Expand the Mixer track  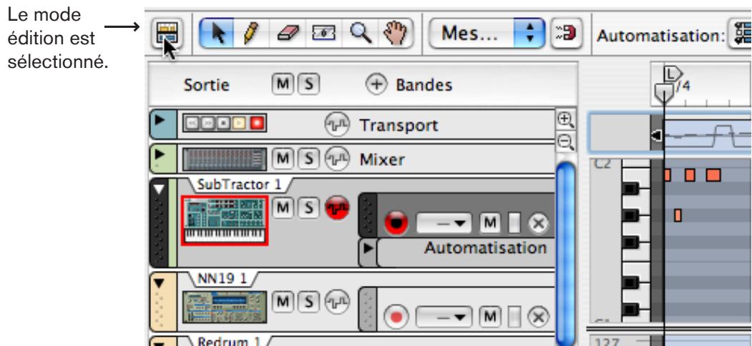point(160,155)
